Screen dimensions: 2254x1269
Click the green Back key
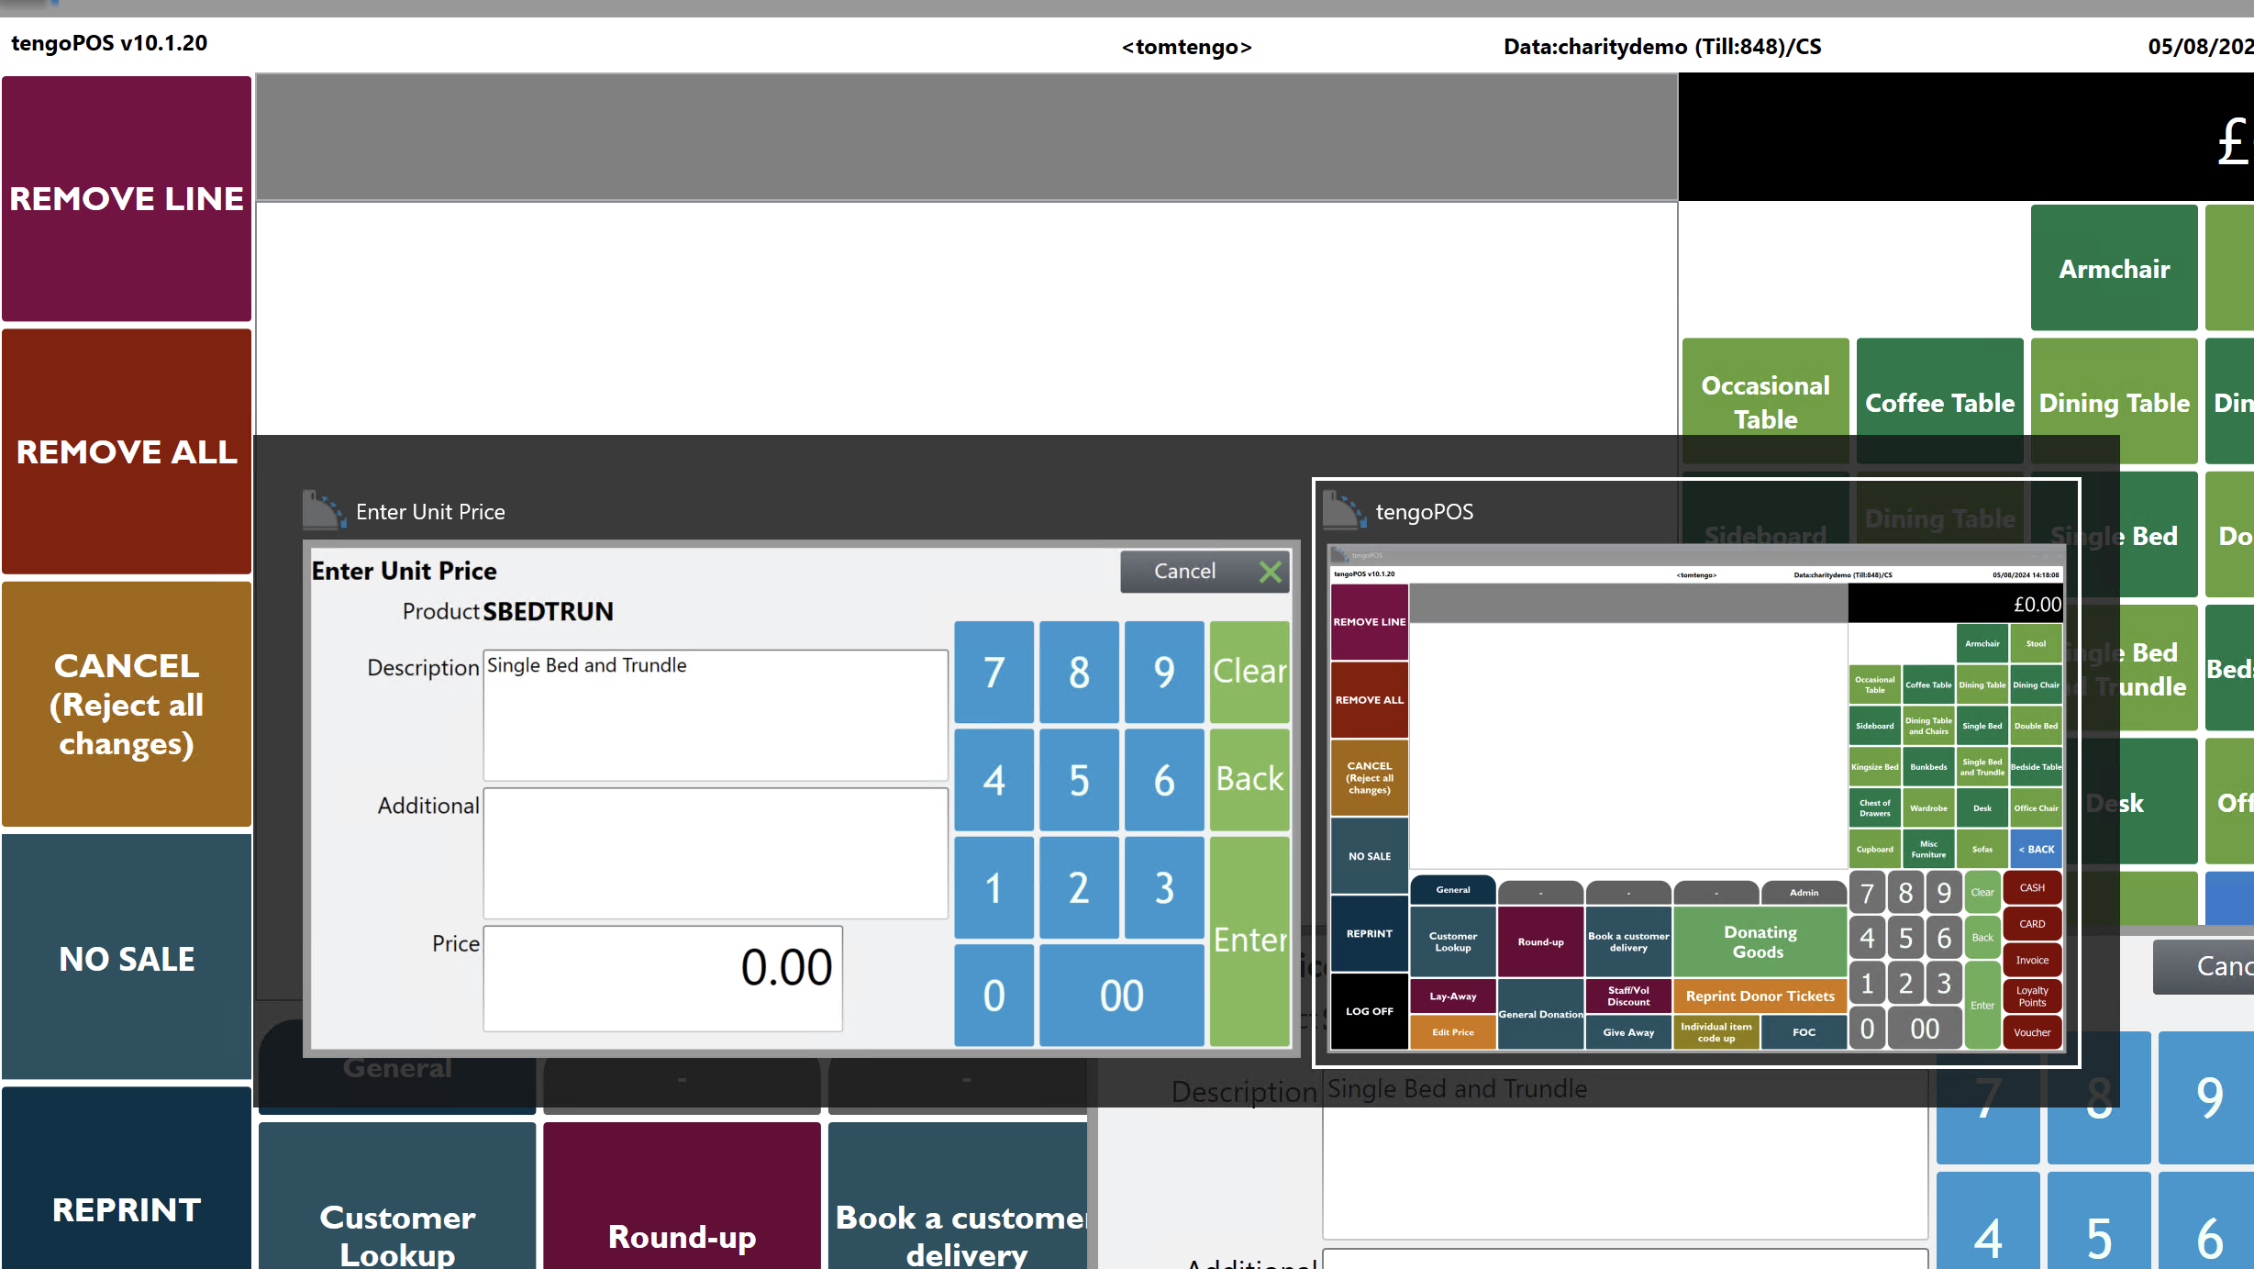pyautogui.click(x=1249, y=779)
